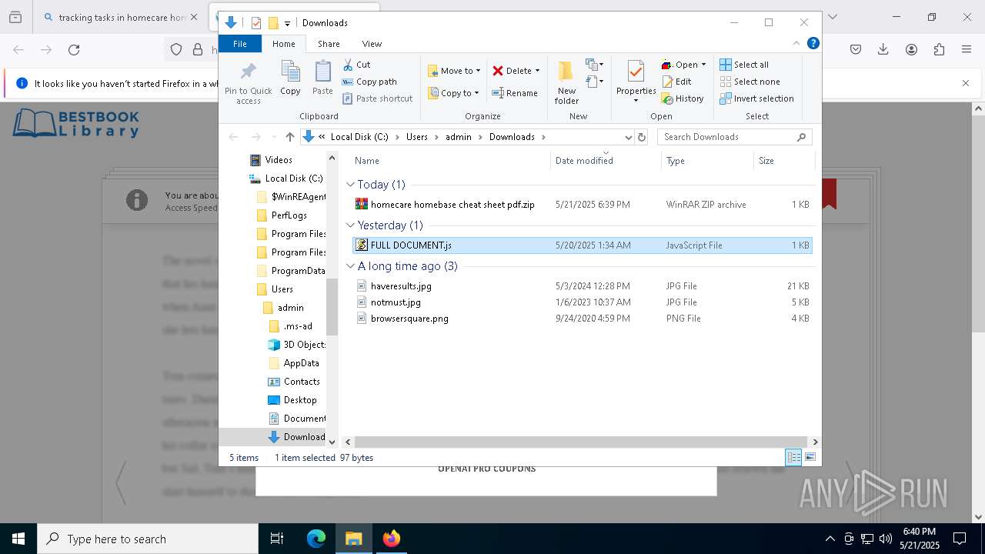Screen dimensions: 985x554
Task: Collapse the ribbon with chevron
Action: [796, 44]
